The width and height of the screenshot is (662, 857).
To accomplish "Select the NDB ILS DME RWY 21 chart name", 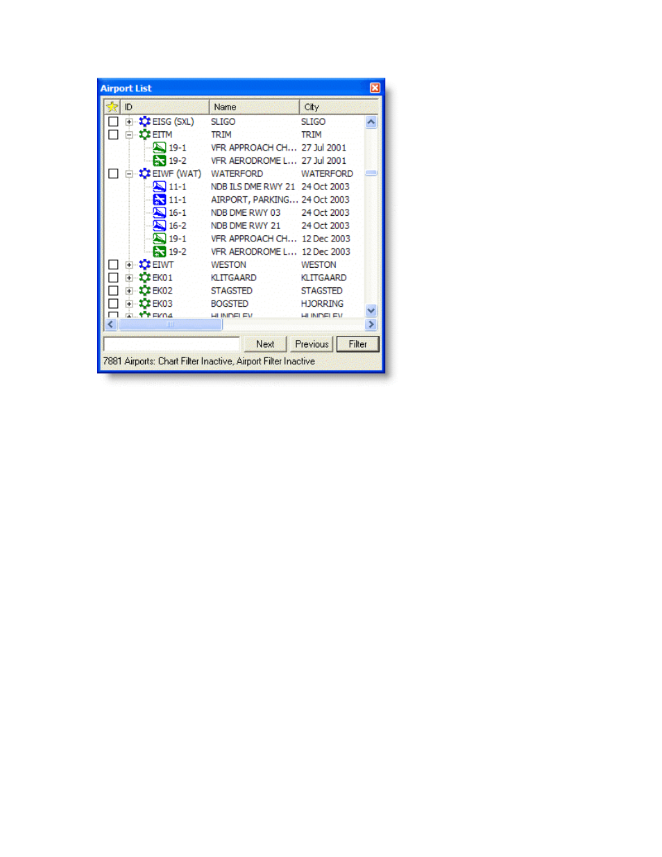I will point(253,187).
